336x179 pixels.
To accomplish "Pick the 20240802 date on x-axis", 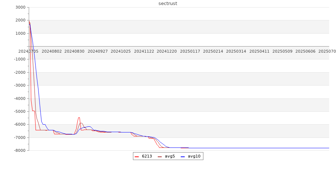I will pyautogui.click(x=52, y=52).
